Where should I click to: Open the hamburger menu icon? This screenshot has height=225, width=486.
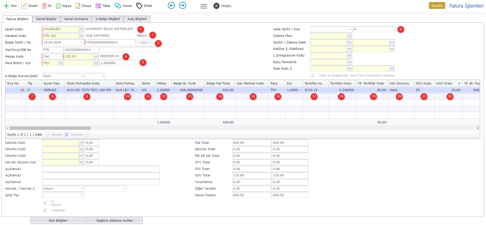204,6
